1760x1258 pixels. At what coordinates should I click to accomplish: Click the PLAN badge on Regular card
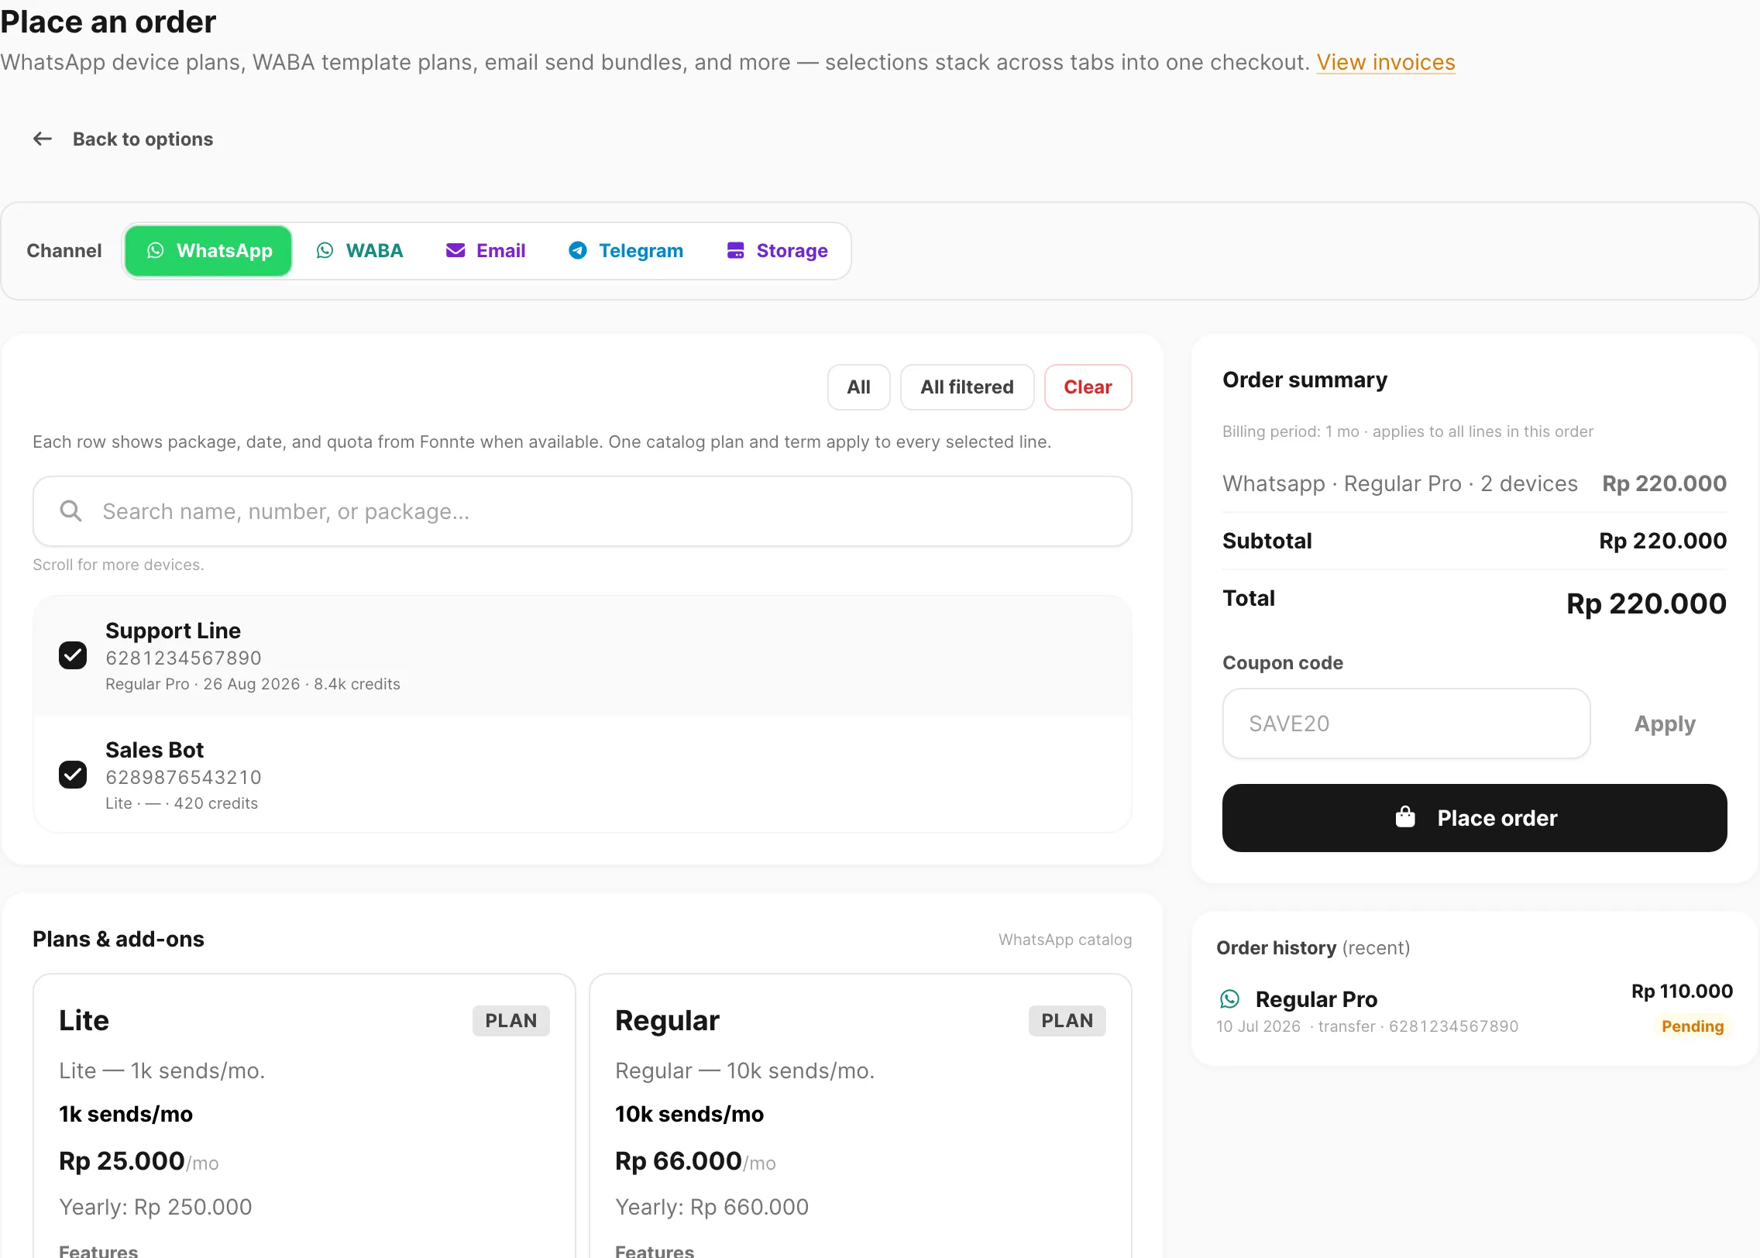(1067, 1020)
